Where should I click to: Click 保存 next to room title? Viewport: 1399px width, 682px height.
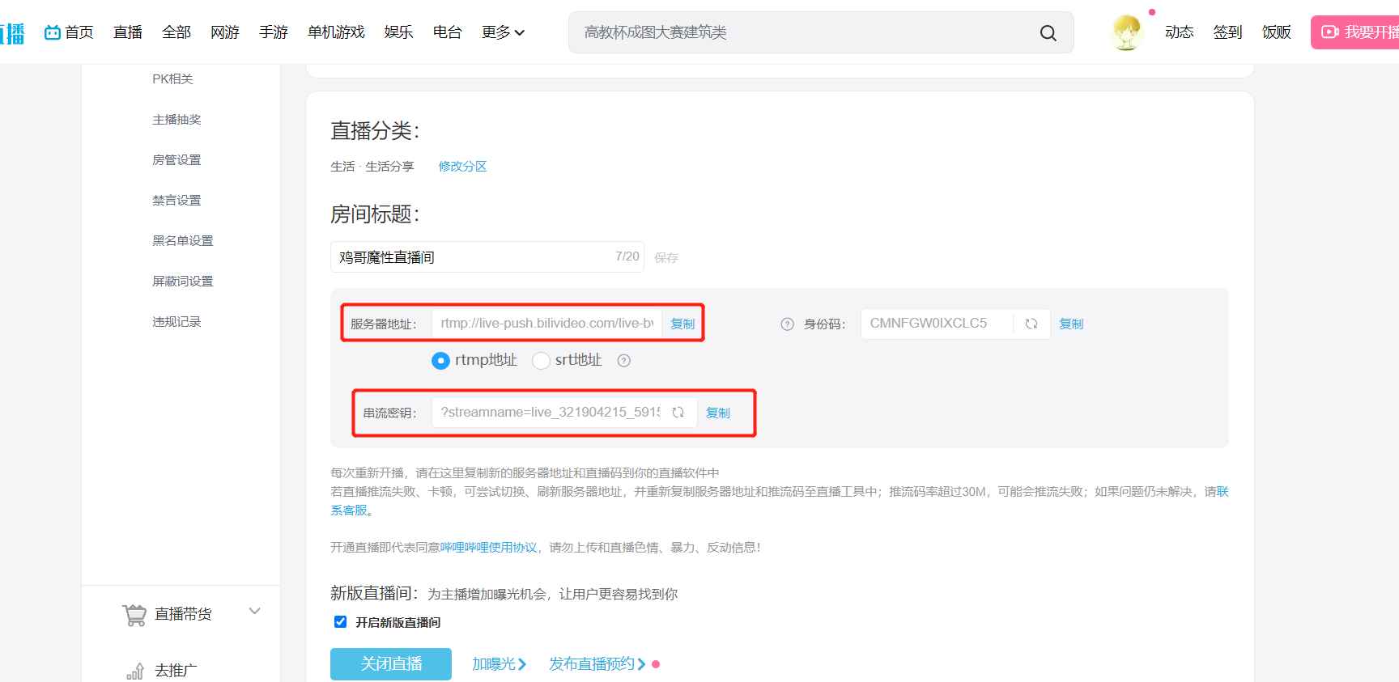click(666, 257)
